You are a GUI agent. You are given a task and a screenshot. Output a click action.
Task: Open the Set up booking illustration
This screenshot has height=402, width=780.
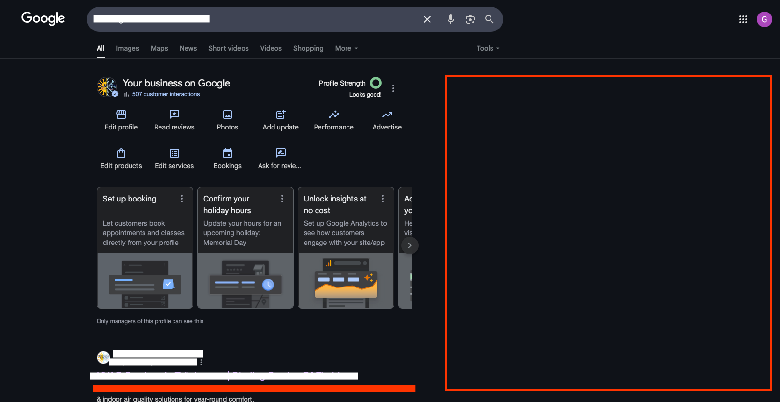pos(145,281)
